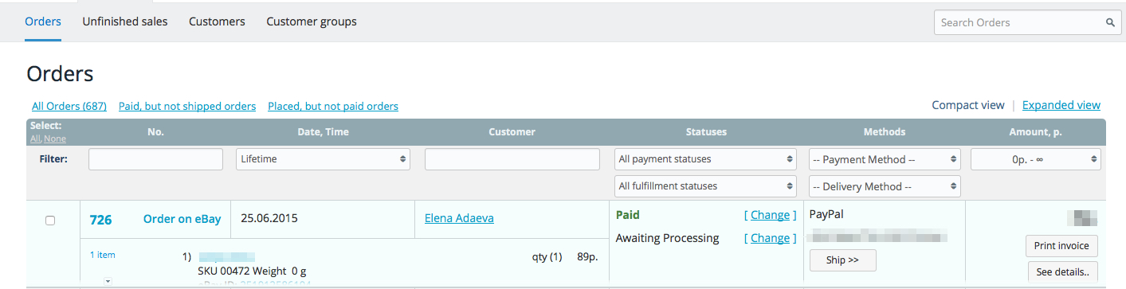Open the Customer groups tab
The image size is (1126, 289).
312,21
